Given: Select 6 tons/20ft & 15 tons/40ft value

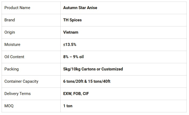Looking at the screenshot, I should pos(87,81).
